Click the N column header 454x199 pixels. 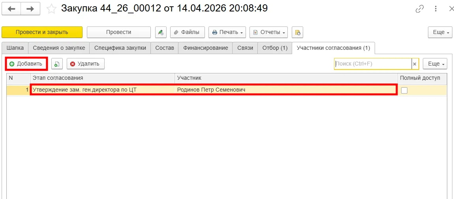19,78
